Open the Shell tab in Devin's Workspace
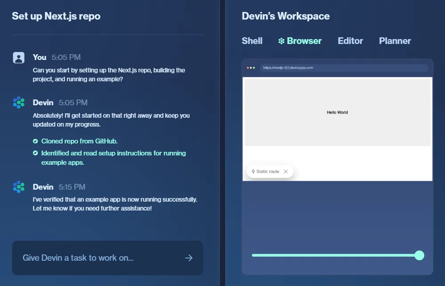Image resolution: width=445 pixels, height=286 pixels. (252, 41)
